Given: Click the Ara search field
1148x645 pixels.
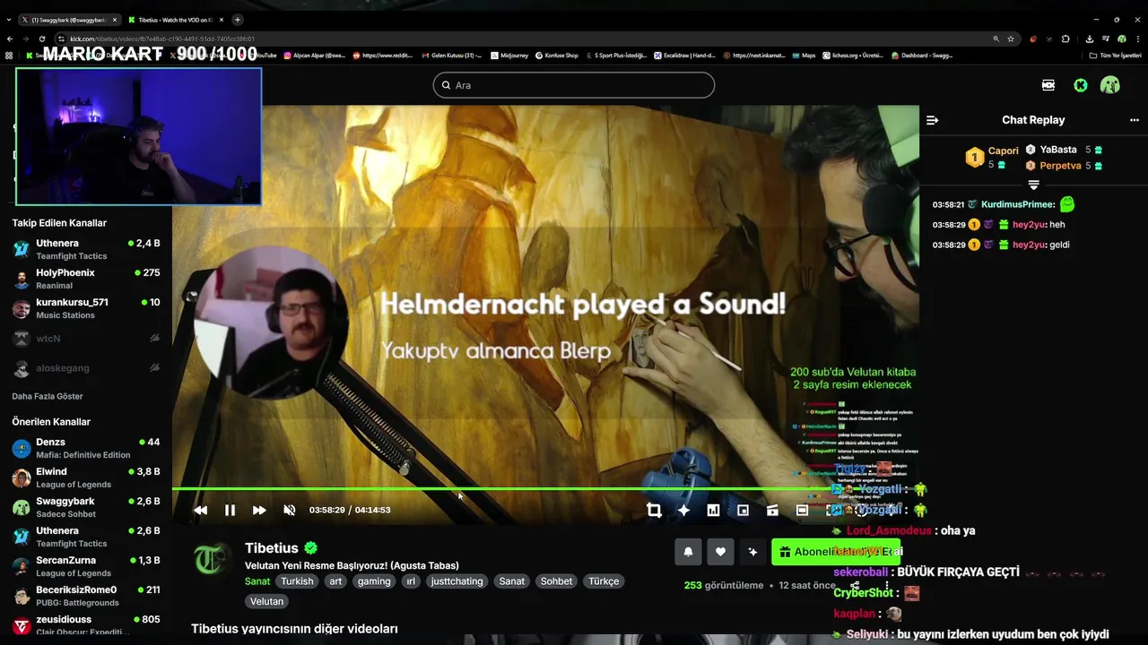Looking at the screenshot, I should pyautogui.click(x=574, y=85).
